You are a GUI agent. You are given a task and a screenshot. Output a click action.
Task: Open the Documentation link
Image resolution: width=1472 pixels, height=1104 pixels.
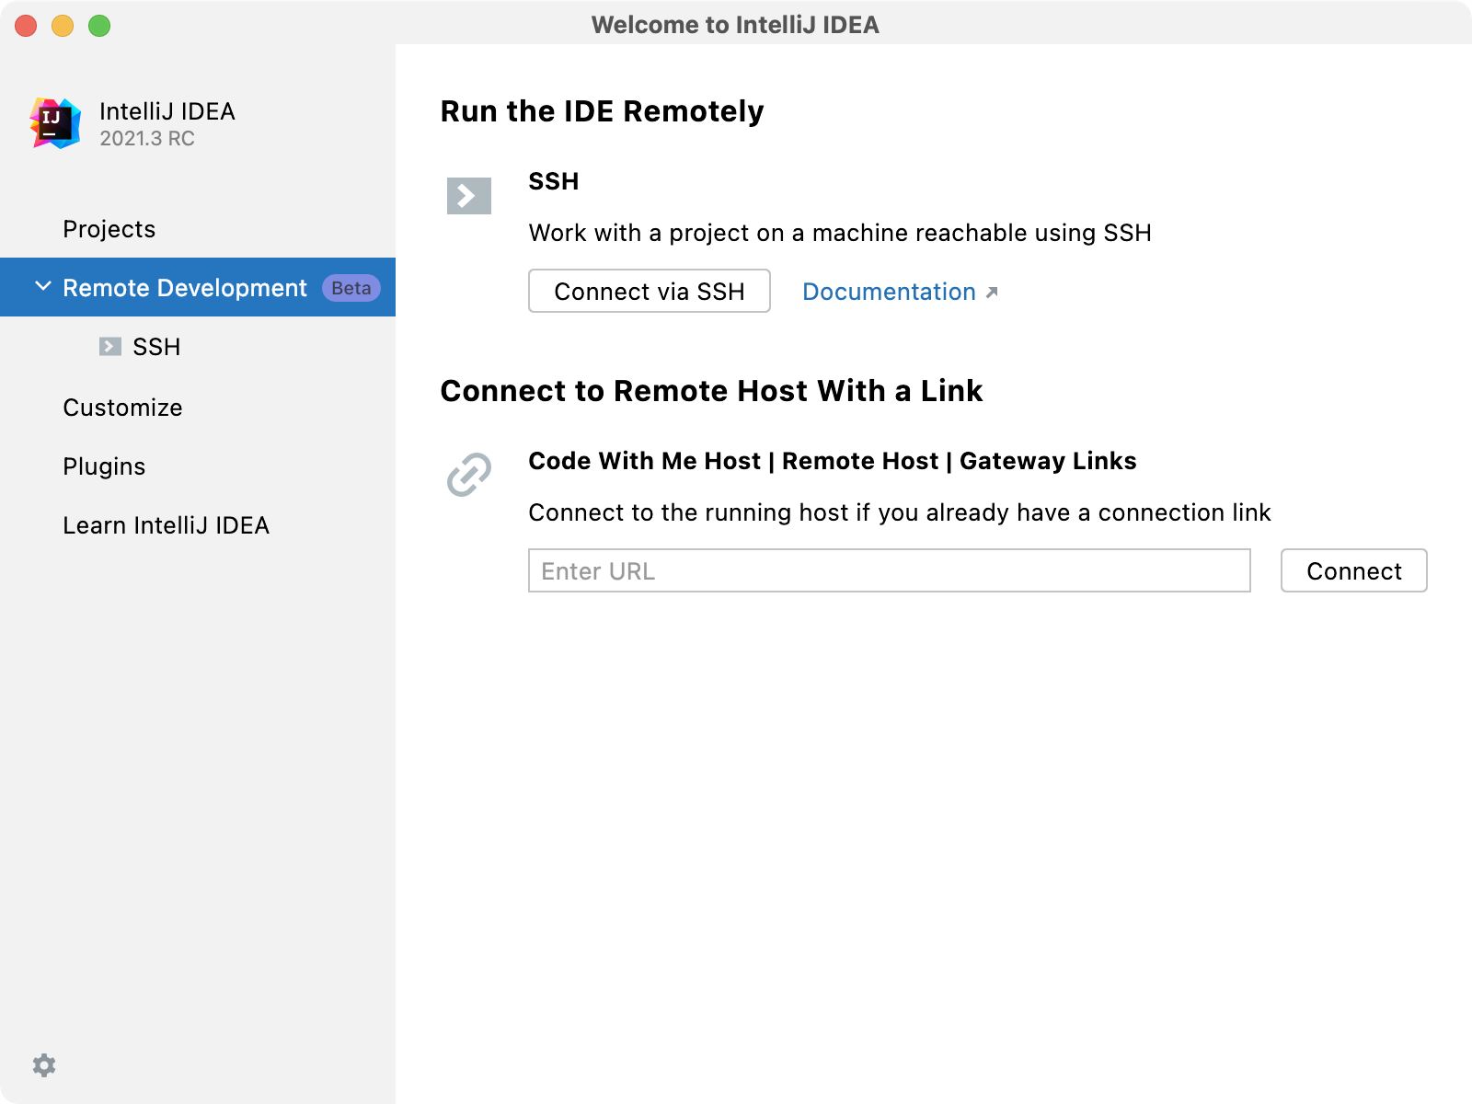click(889, 292)
